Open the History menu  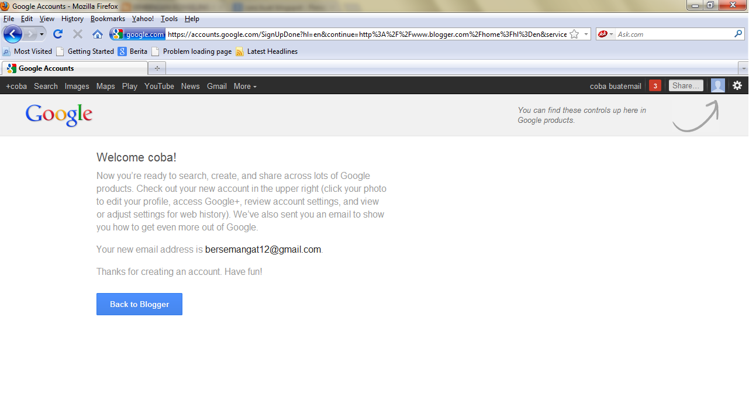(x=73, y=19)
